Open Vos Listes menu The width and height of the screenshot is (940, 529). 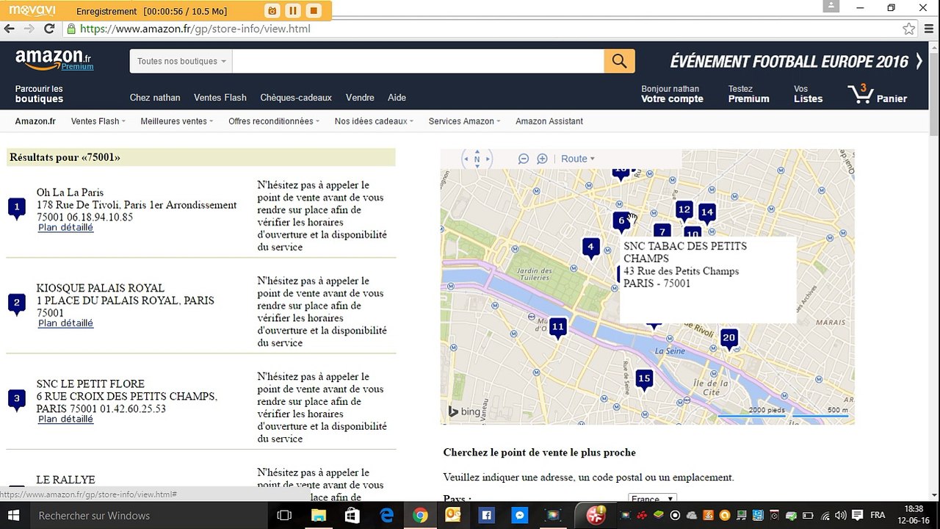pyautogui.click(x=808, y=94)
